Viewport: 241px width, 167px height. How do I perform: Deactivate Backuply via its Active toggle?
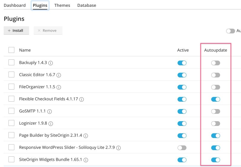(x=182, y=63)
